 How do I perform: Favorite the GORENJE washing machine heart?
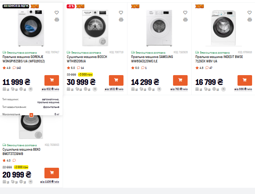coord(56,12)
